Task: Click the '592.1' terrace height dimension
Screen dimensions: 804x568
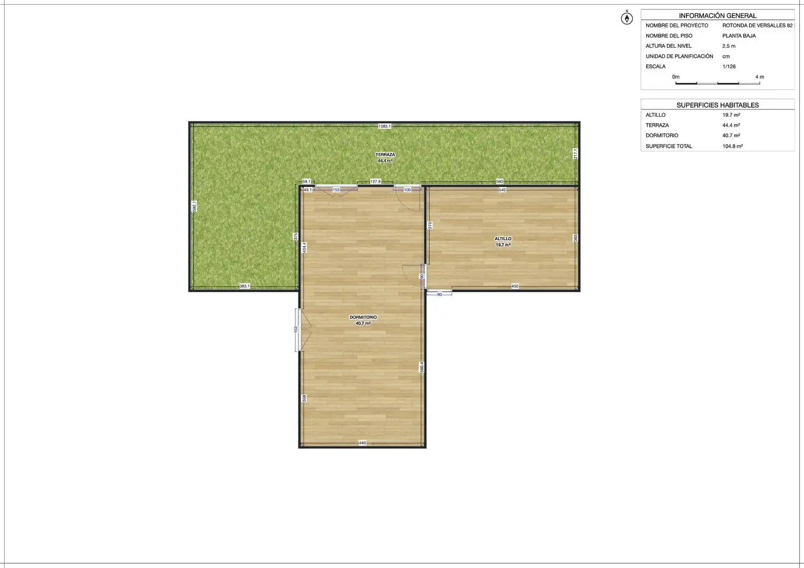Action: click(x=194, y=206)
